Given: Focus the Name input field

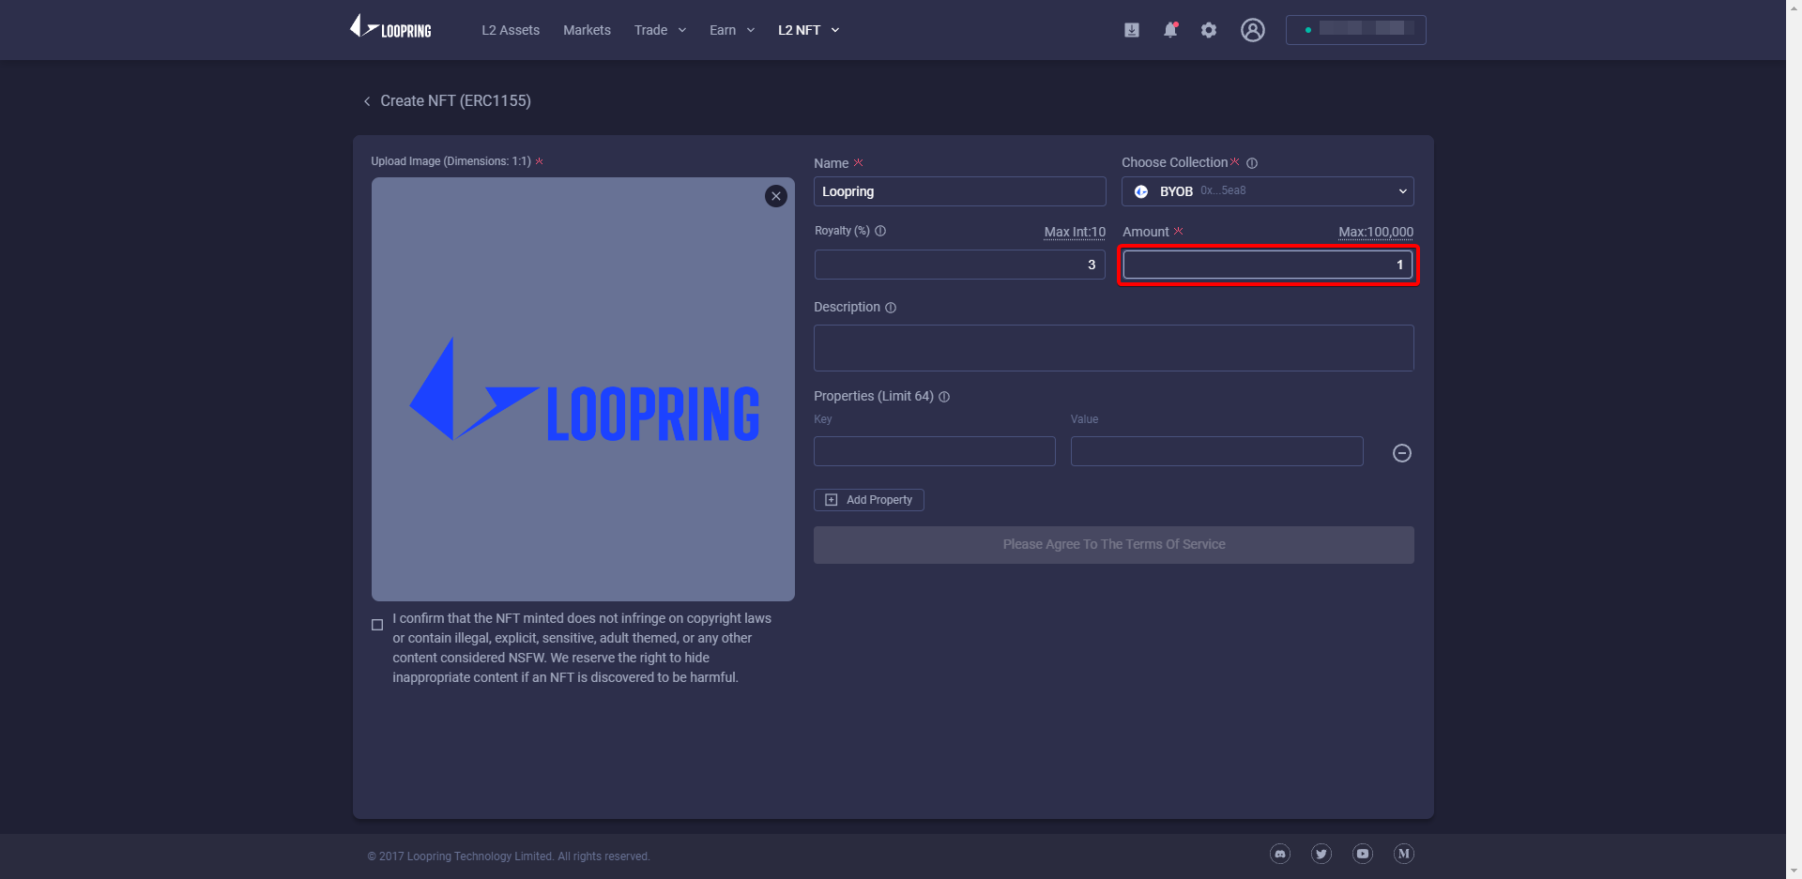Looking at the screenshot, I should point(960,191).
